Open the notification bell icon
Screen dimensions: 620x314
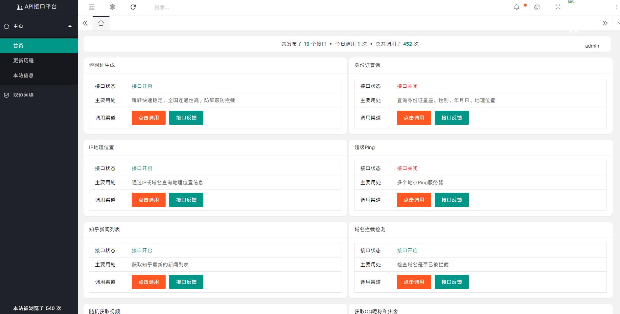[x=517, y=7]
